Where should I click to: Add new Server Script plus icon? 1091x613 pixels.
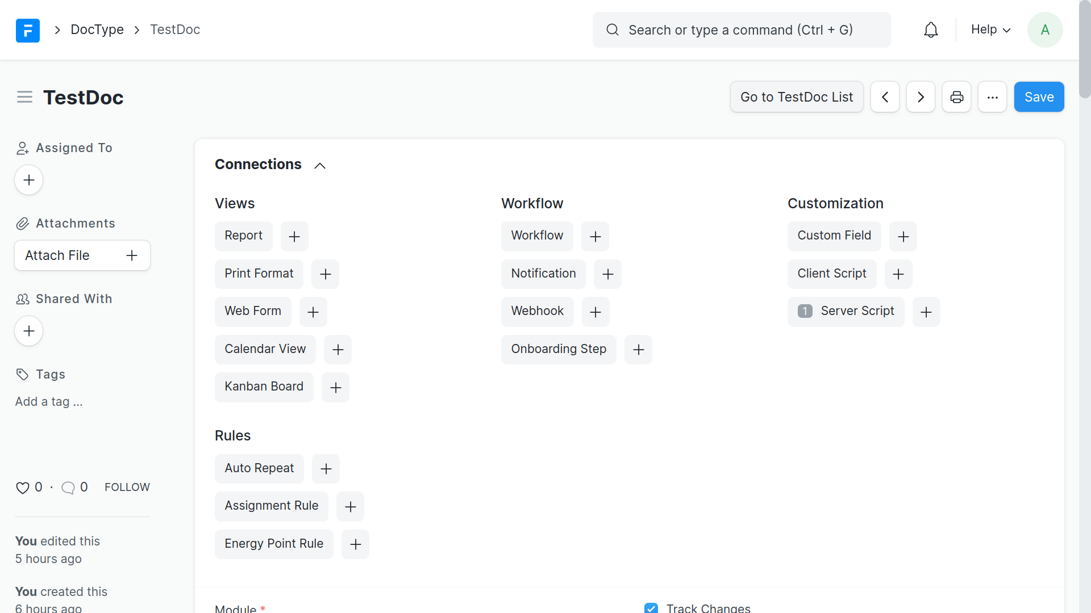[x=926, y=312]
